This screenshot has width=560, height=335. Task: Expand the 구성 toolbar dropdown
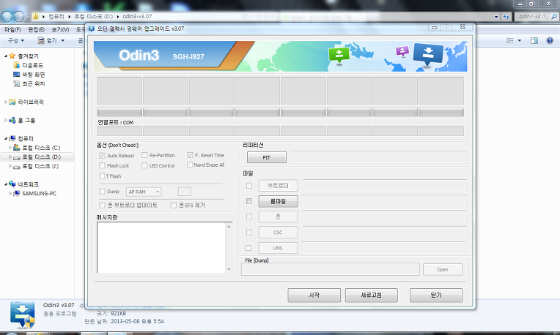pos(15,40)
